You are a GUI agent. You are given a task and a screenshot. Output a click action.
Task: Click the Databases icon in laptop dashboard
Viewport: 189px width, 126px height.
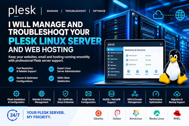click(x=156, y=71)
